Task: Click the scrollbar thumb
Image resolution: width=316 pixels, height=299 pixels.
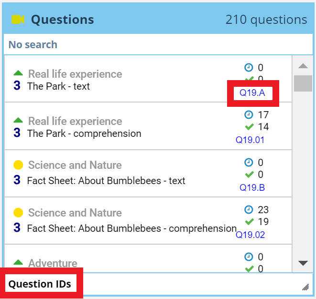Action: tap(303, 83)
